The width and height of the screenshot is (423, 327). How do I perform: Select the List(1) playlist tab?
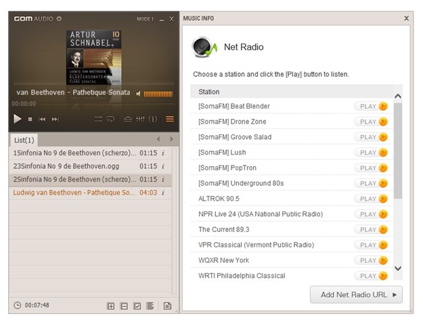[x=24, y=140]
